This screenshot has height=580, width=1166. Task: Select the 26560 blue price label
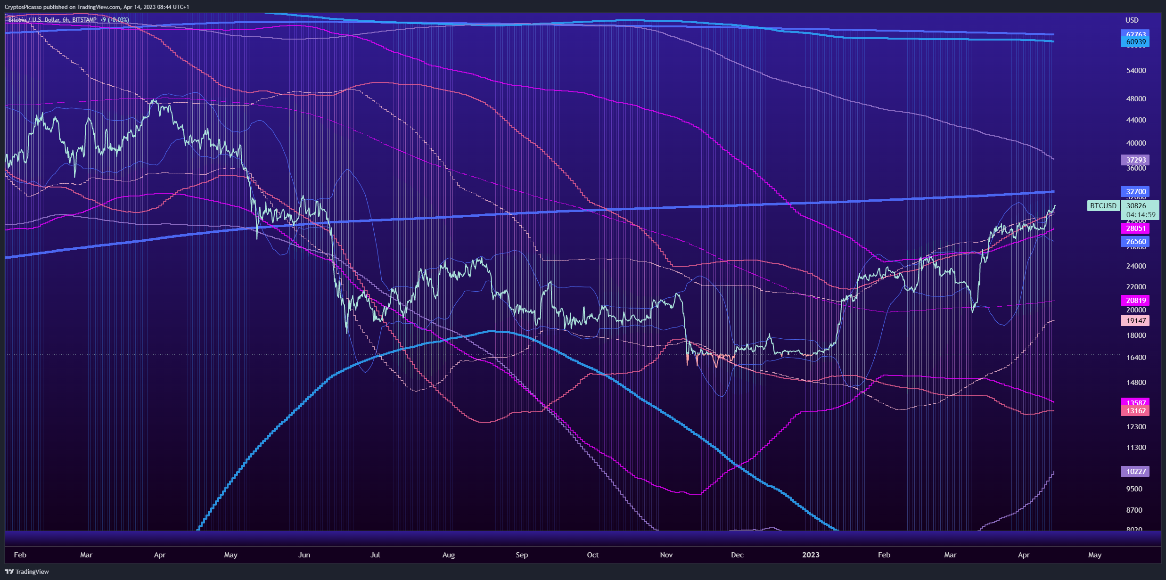[1135, 242]
